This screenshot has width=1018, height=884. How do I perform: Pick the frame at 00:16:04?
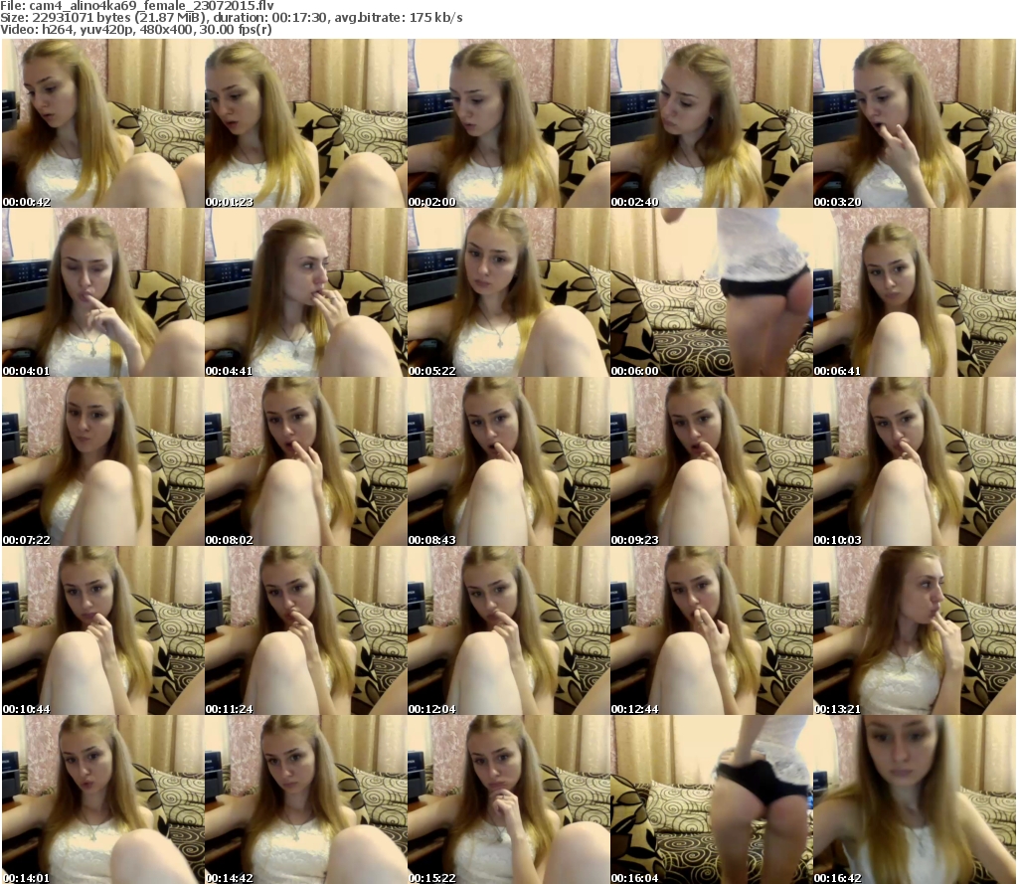click(x=712, y=799)
